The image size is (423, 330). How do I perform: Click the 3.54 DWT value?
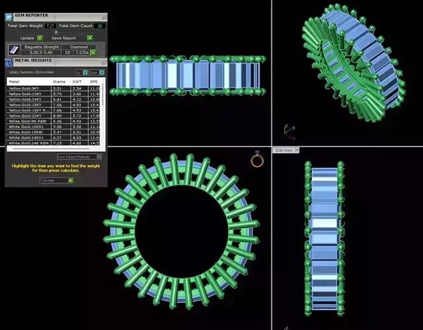tap(77, 88)
